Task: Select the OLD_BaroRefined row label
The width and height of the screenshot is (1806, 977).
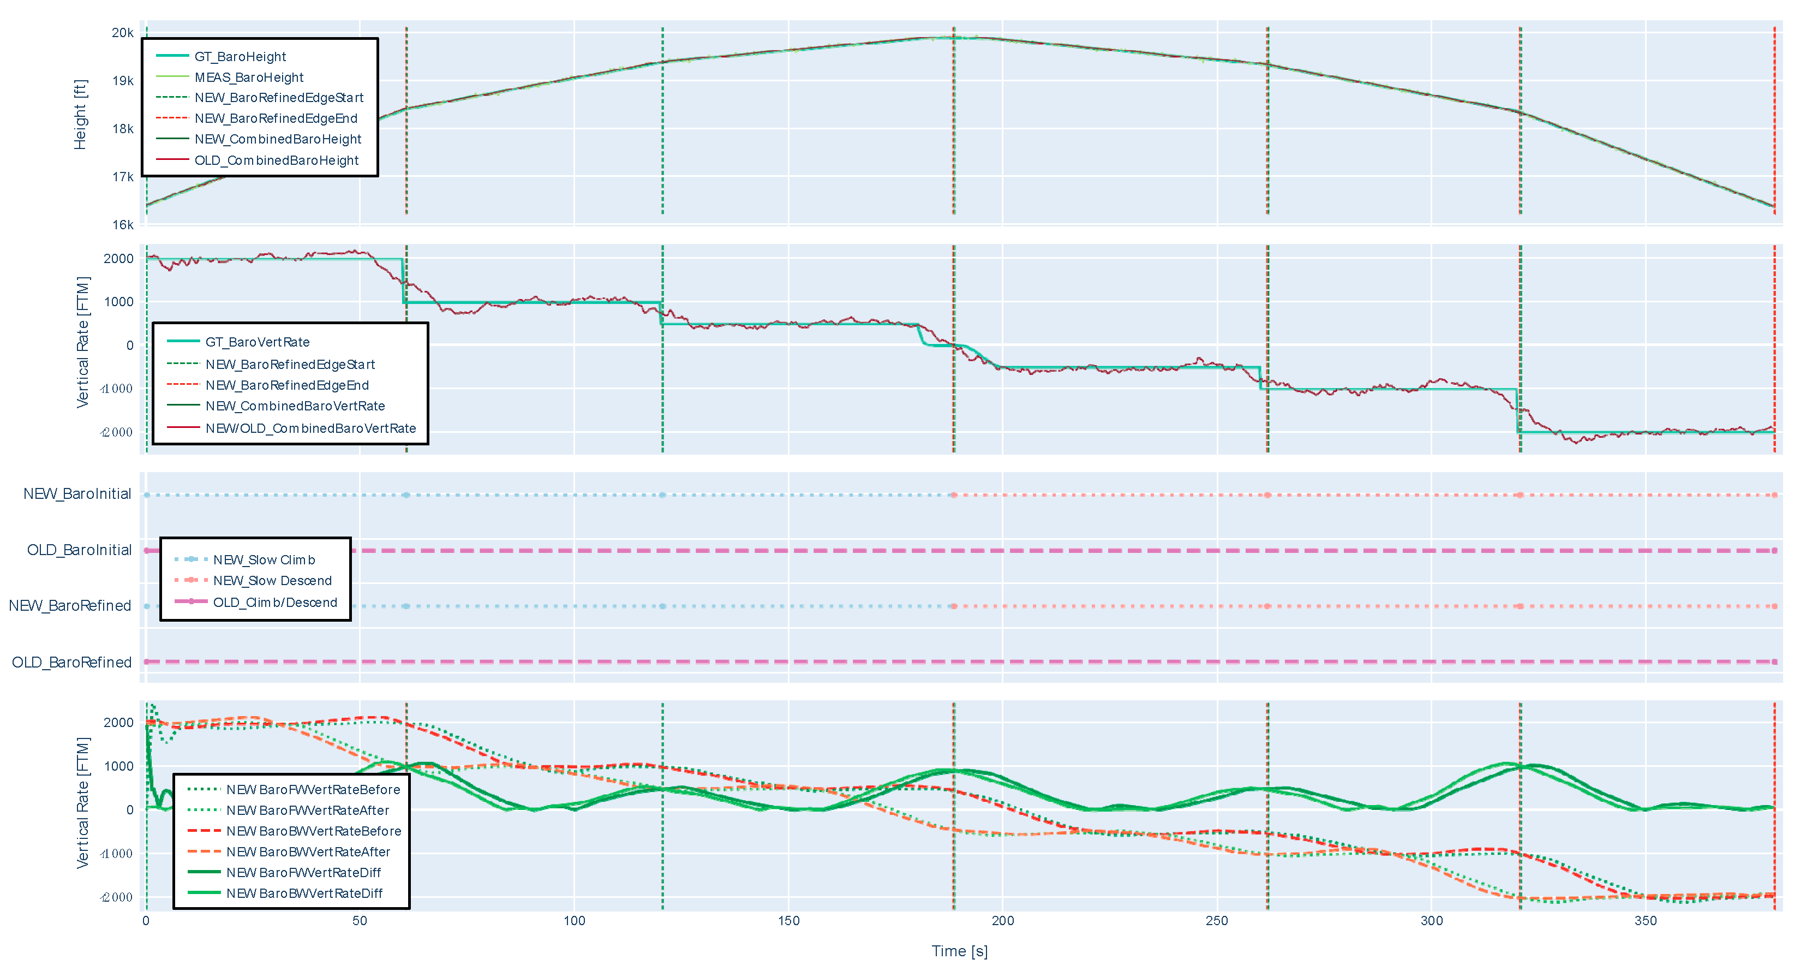Action: click(x=71, y=662)
